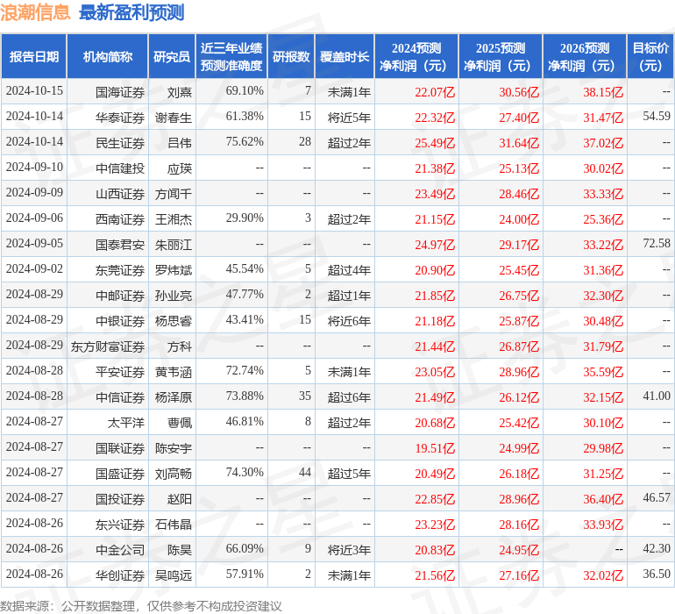The width and height of the screenshot is (675, 614).
Task: Select the 2024预测净利润 column header
Action: 416,56
